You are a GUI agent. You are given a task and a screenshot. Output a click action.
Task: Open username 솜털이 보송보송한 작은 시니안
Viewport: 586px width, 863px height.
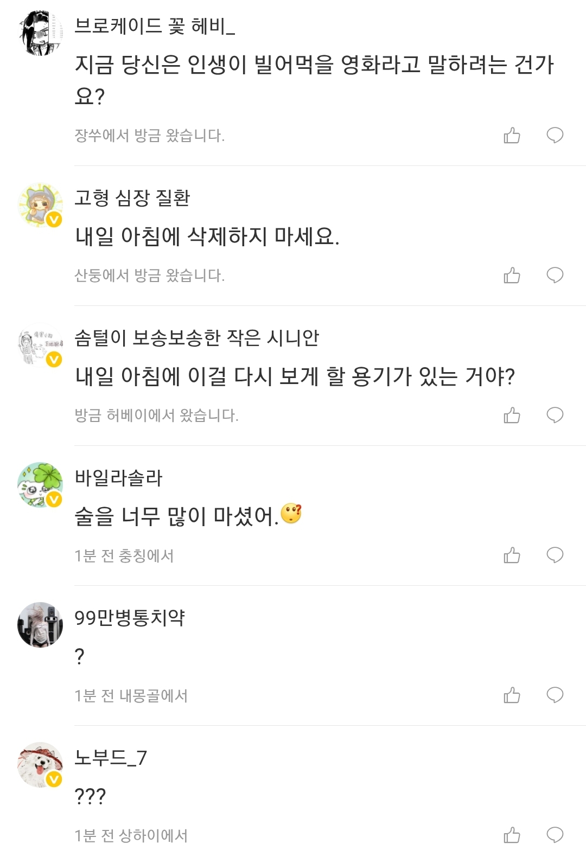[196, 337]
